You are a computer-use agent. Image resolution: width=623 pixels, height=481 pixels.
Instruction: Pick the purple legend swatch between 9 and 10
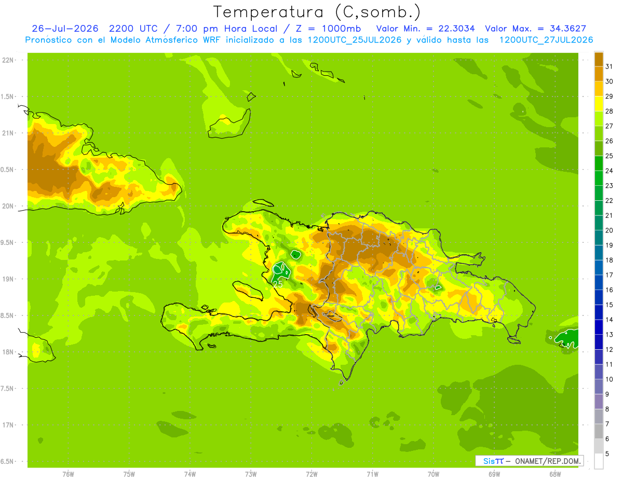coord(599,387)
